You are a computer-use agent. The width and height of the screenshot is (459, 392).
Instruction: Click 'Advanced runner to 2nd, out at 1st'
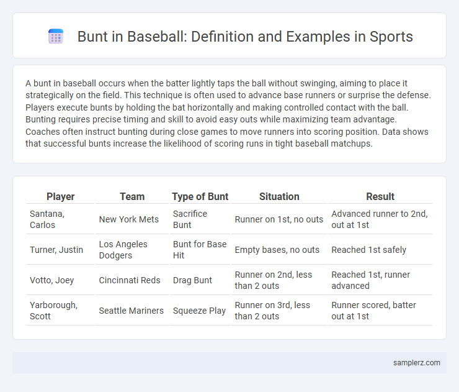(x=380, y=219)
